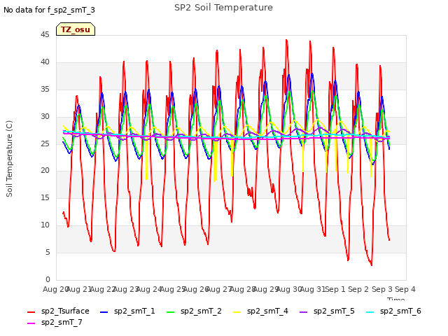Click the Aug 28 x-axis date label
Viewport: 448px width, 336px height.
point(242,289)
